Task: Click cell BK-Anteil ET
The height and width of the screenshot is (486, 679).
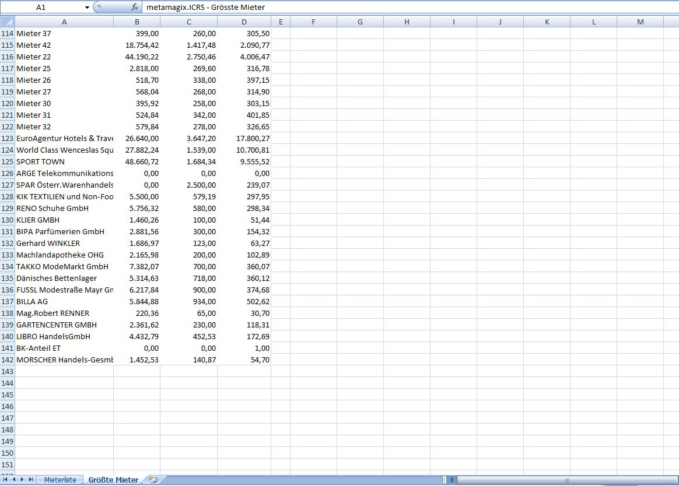Action: click(x=64, y=348)
